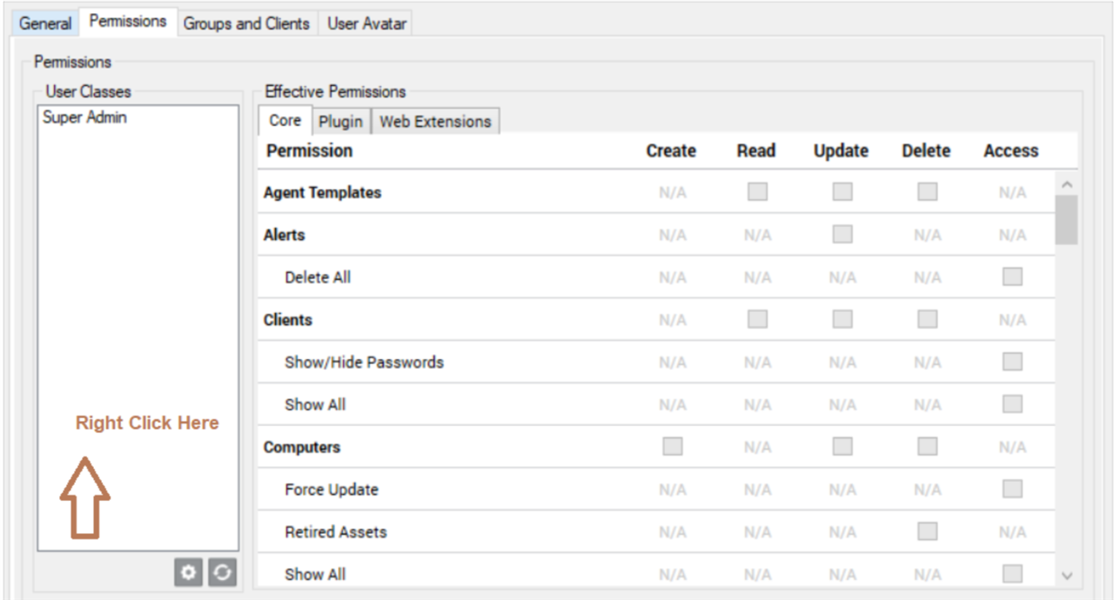Image resolution: width=1114 pixels, height=600 pixels.
Task: Enable Force Update Access checkbox
Action: pos(1011,490)
